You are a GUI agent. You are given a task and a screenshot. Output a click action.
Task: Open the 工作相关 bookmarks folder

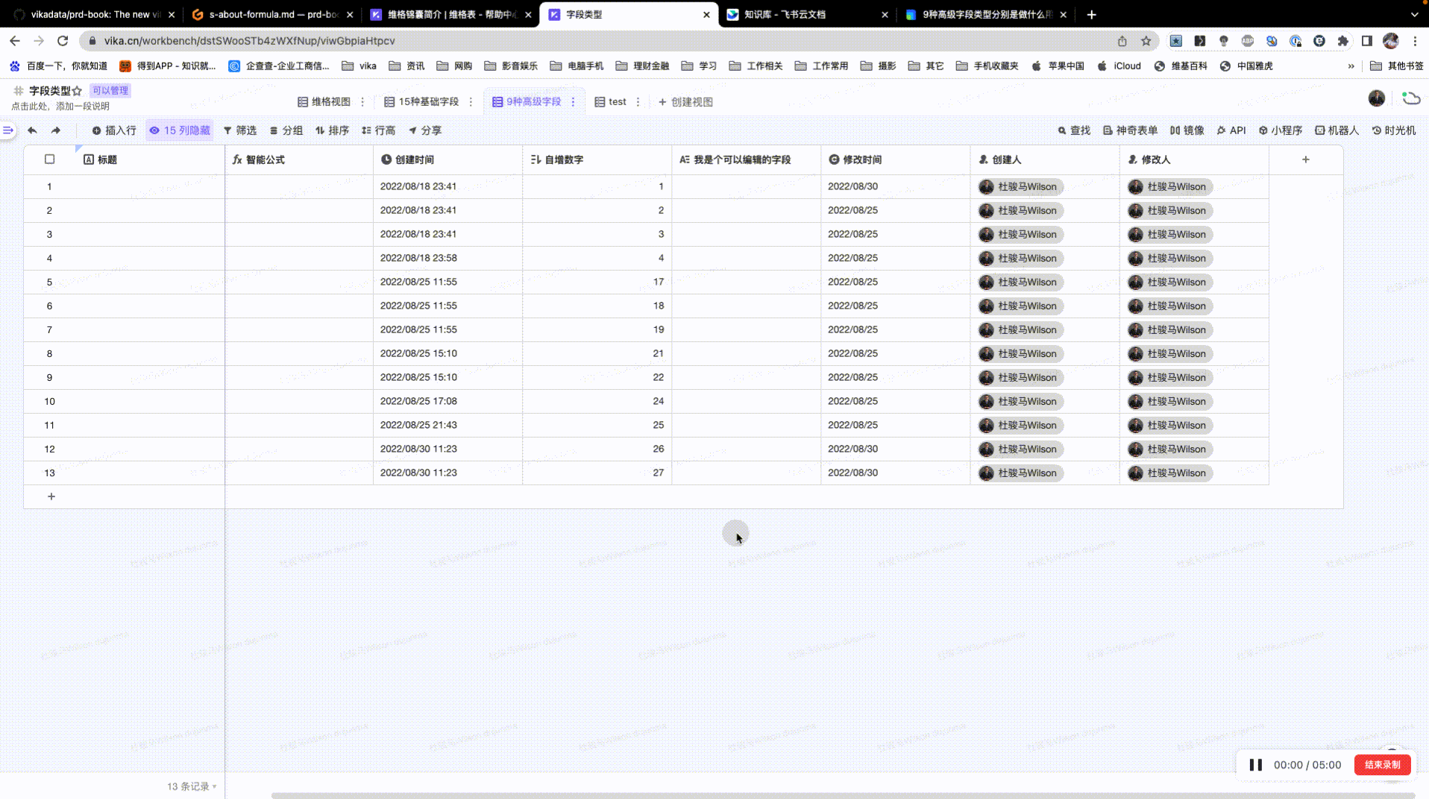756,66
